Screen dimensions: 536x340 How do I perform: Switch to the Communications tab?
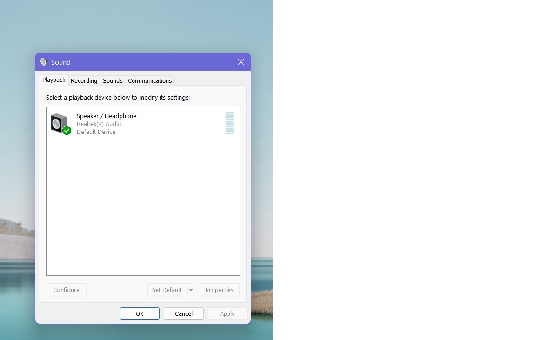pos(149,80)
